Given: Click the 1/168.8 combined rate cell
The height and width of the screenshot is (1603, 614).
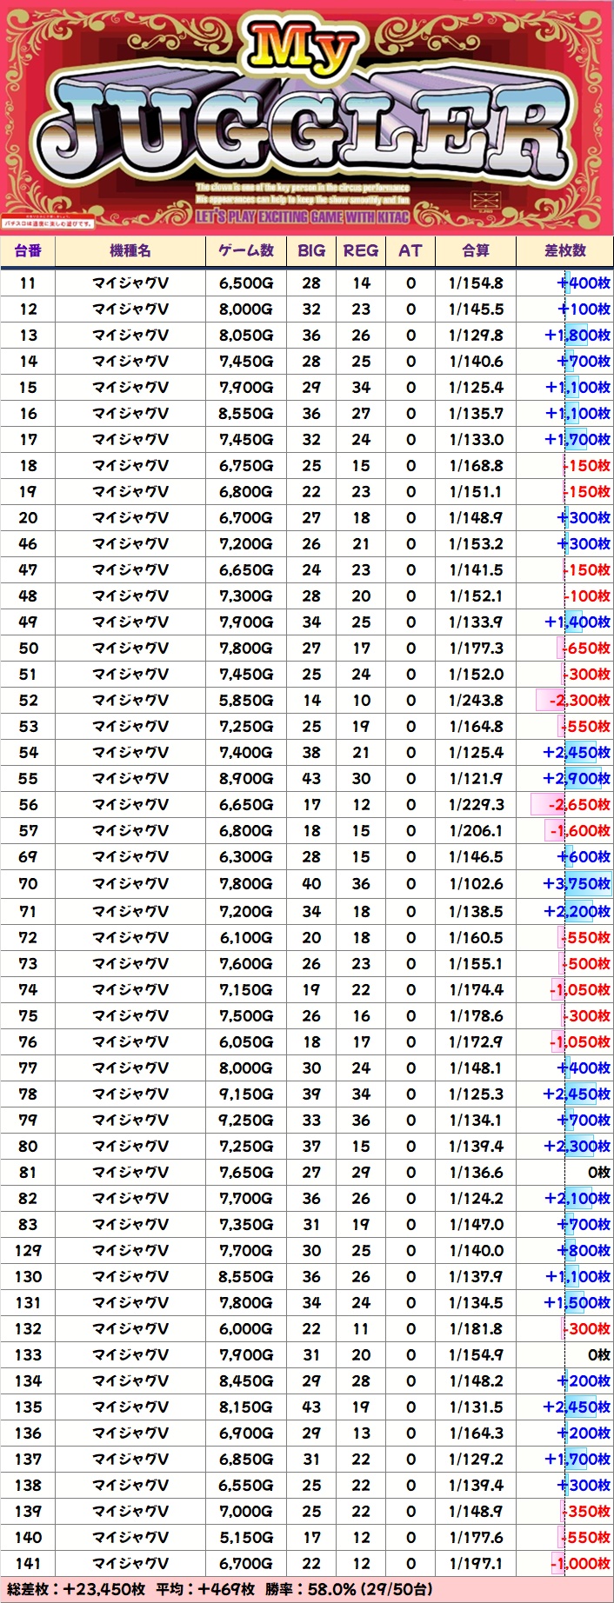Looking at the screenshot, I should pyautogui.click(x=476, y=466).
